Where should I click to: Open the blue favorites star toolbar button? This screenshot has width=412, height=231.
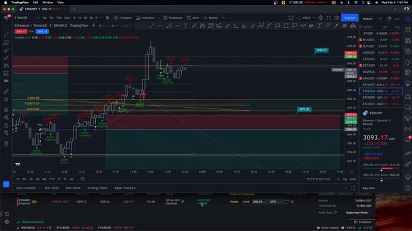point(6,184)
